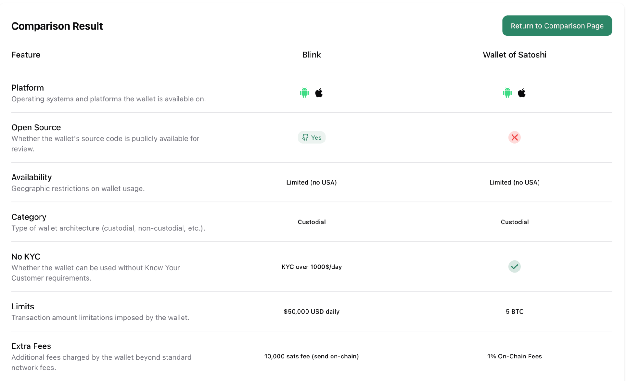
Task: Click Blink's 10,000 sats fee text
Action: 311,356
